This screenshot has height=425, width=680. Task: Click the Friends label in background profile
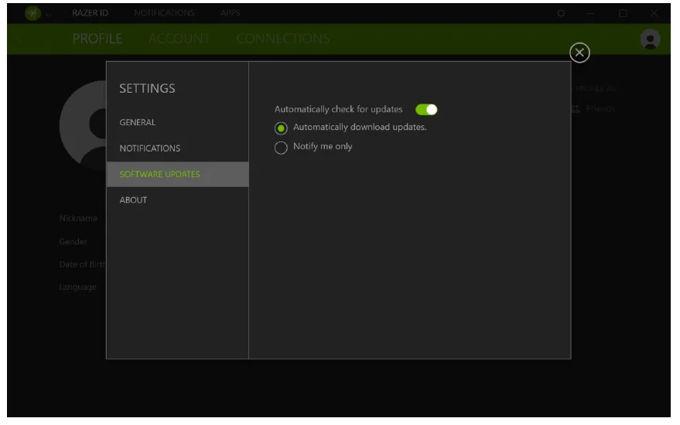(600, 109)
